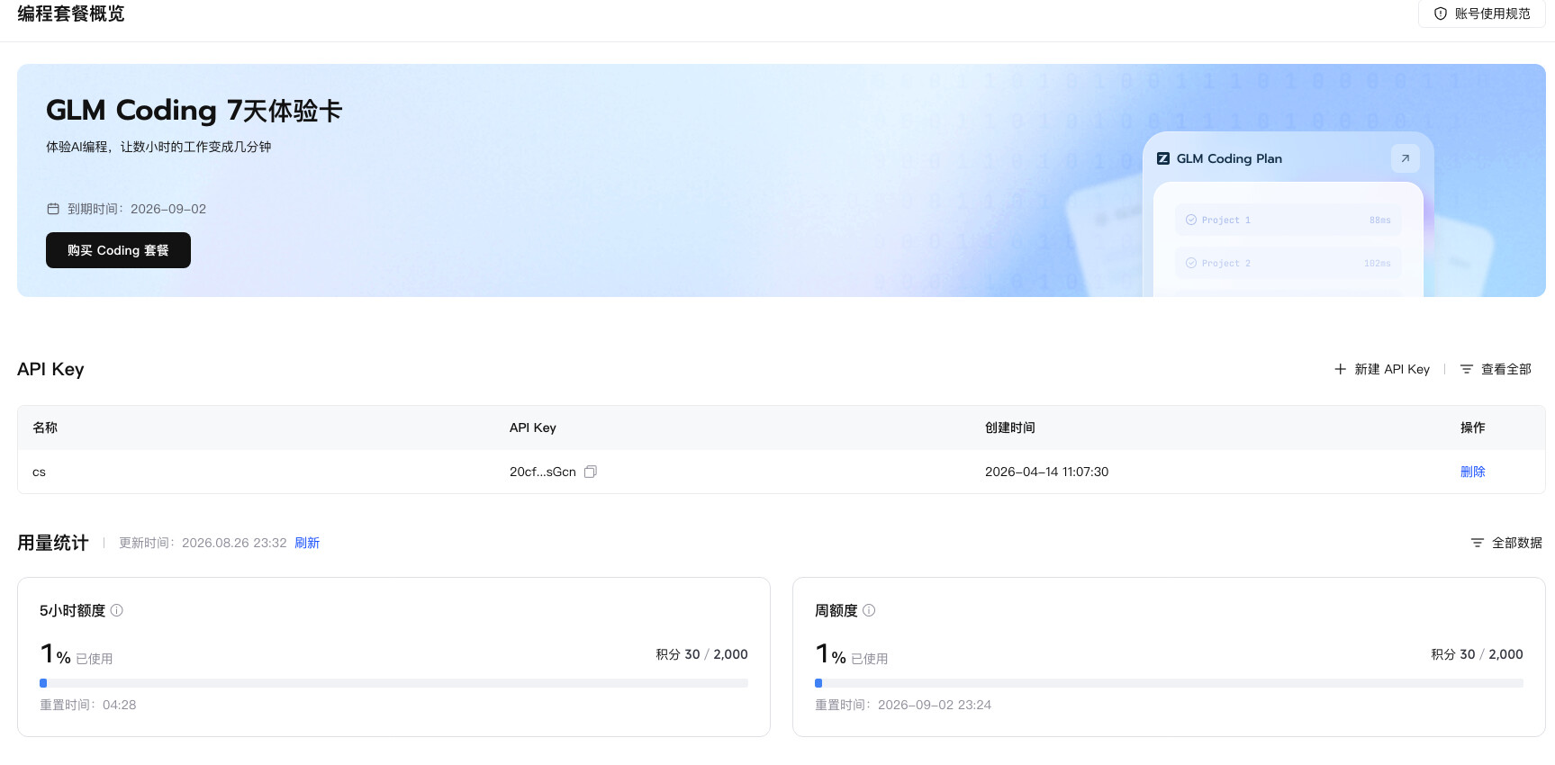
Task: Click the 88ms latency value for Project 1
Action: point(1380,220)
